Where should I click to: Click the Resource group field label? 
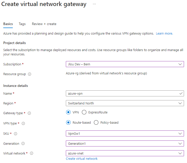pos(15,74)
